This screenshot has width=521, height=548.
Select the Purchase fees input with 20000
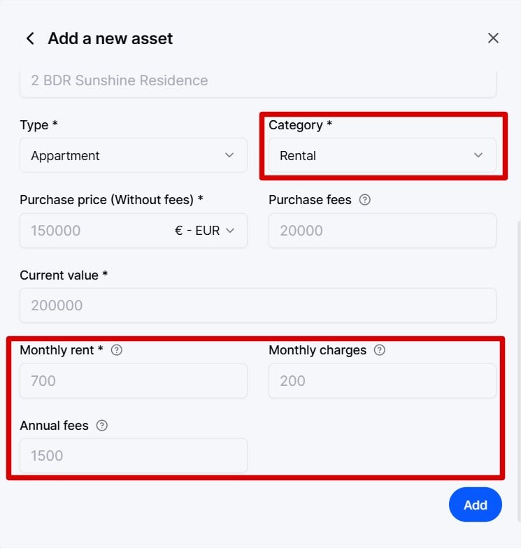382,231
